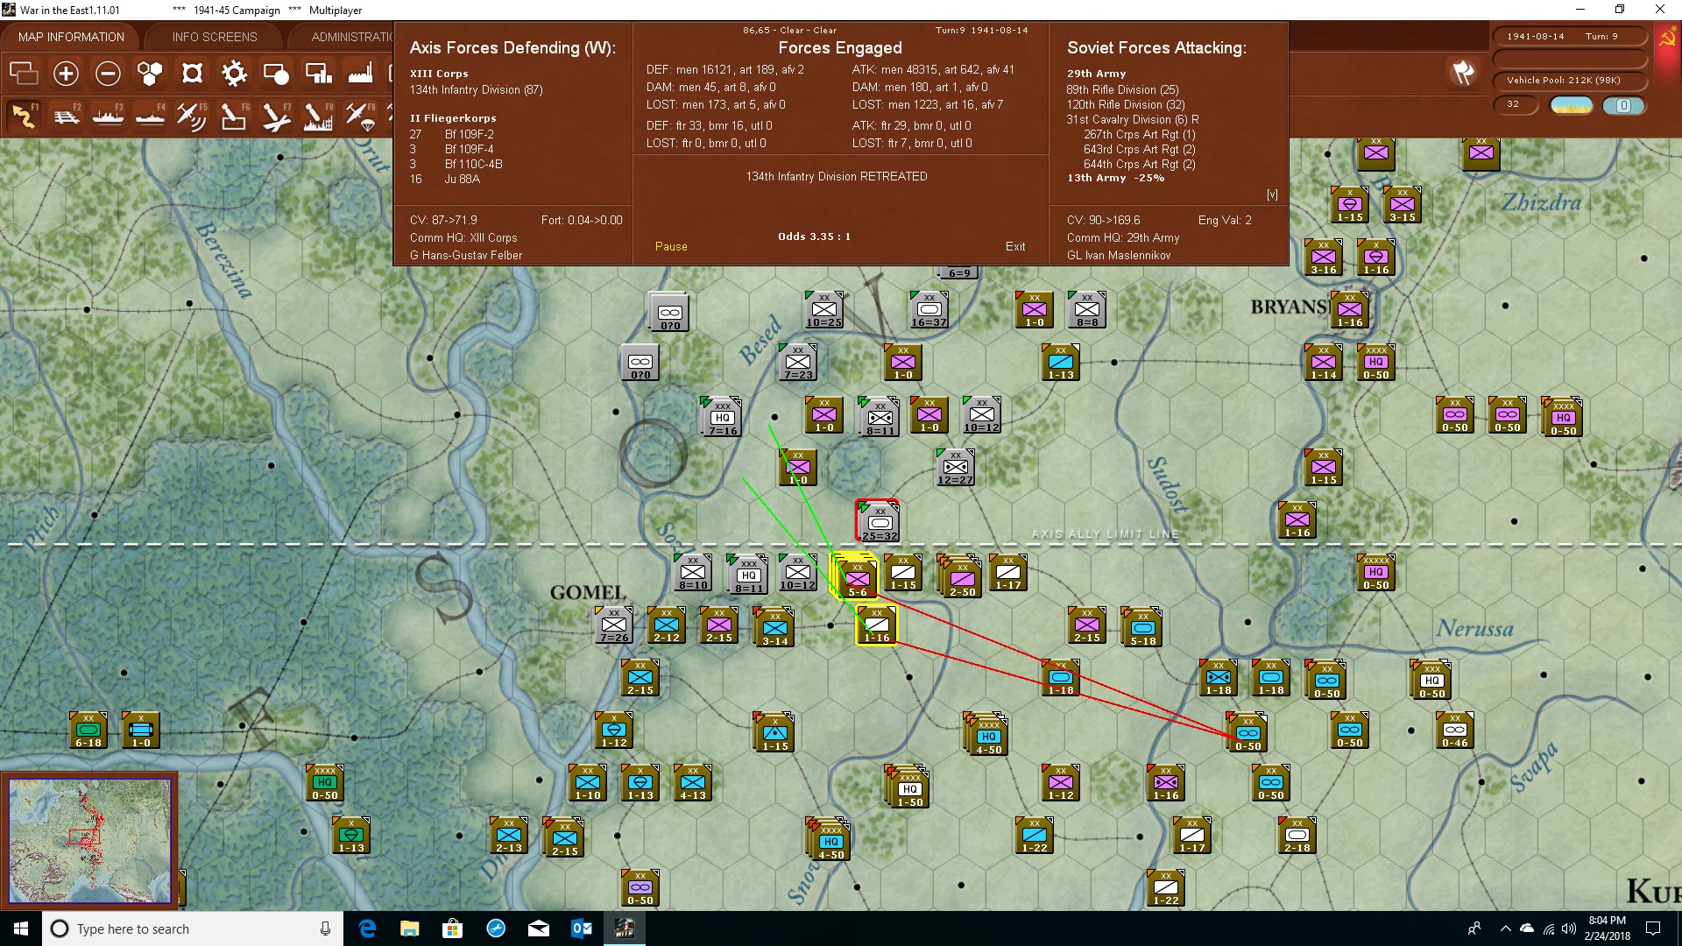Select the German 7=16 corps HQ counter
1682x946 pixels.
tap(723, 417)
